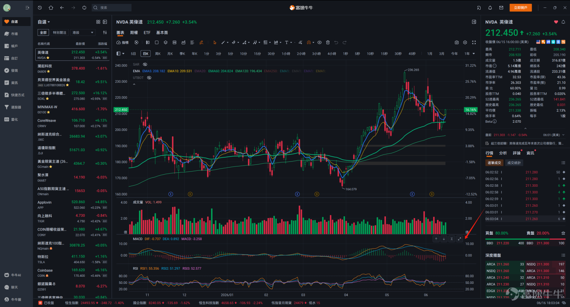The width and height of the screenshot is (570, 307).
Task: Select the orange cursor pointer tool
Action: point(215,42)
